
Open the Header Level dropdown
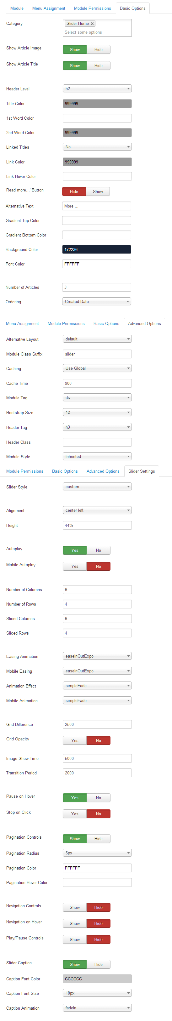click(x=97, y=89)
